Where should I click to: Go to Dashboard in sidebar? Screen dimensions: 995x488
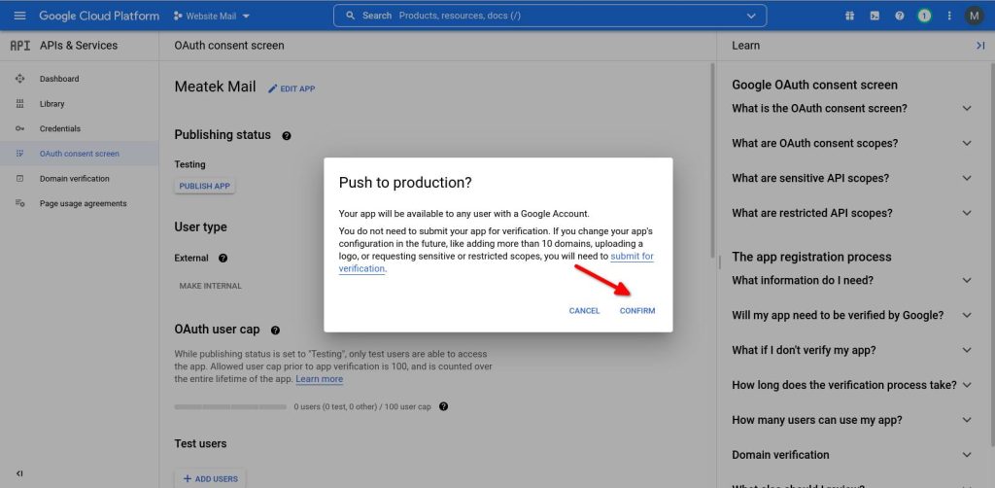(x=80, y=79)
